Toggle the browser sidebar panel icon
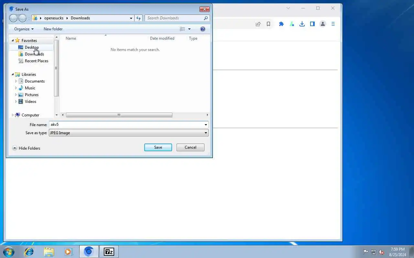The image size is (414, 258). [312, 24]
